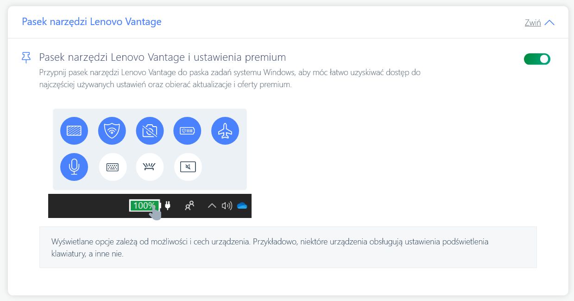Click the green 100% battery indicator
The width and height of the screenshot is (574, 301).
click(144, 205)
